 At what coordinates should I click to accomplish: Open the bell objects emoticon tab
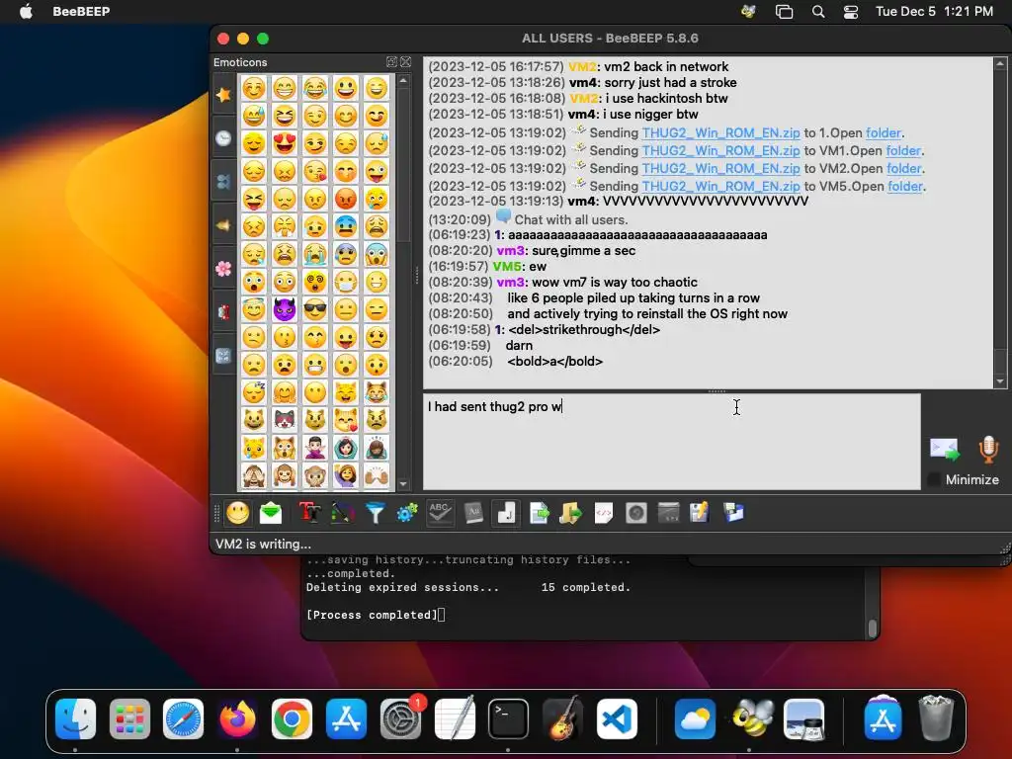click(223, 226)
